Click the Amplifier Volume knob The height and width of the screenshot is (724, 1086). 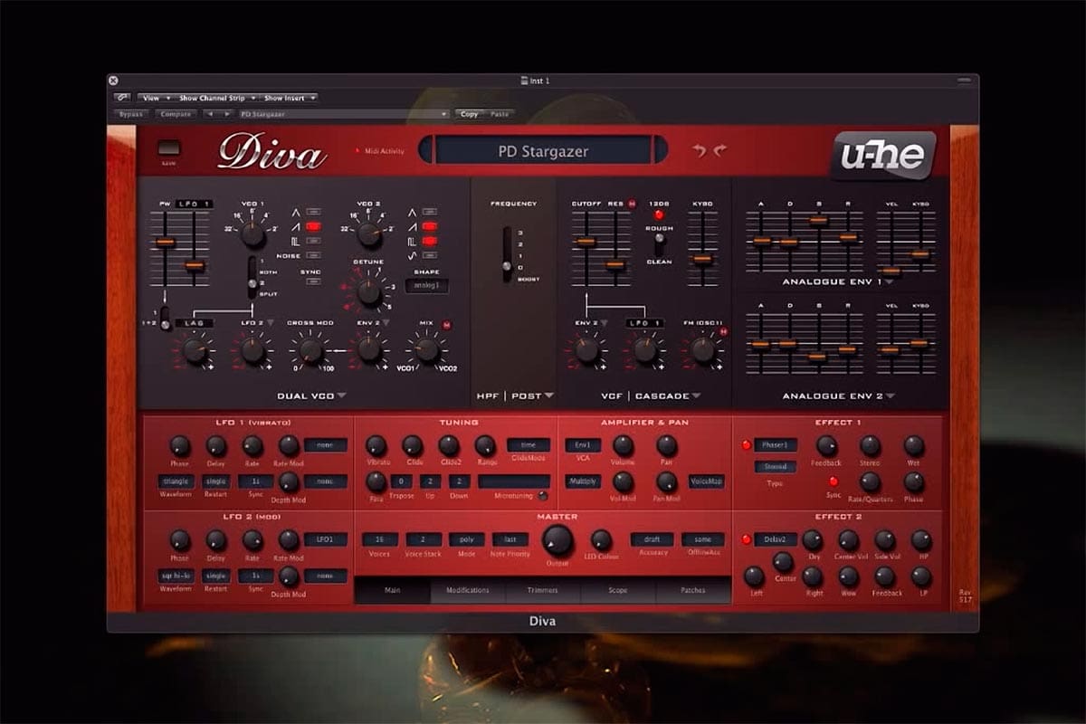623,445
